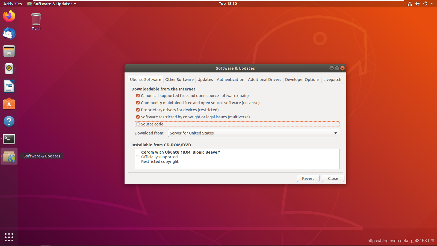The width and height of the screenshot is (437, 246).
Task: Click the 'Restricted copyright' text
Action: [160, 162]
